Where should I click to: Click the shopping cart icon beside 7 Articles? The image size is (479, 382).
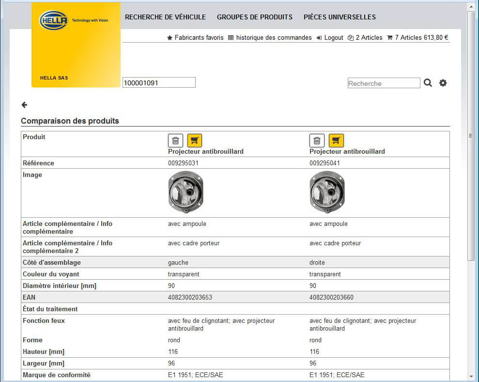pos(389,38)
